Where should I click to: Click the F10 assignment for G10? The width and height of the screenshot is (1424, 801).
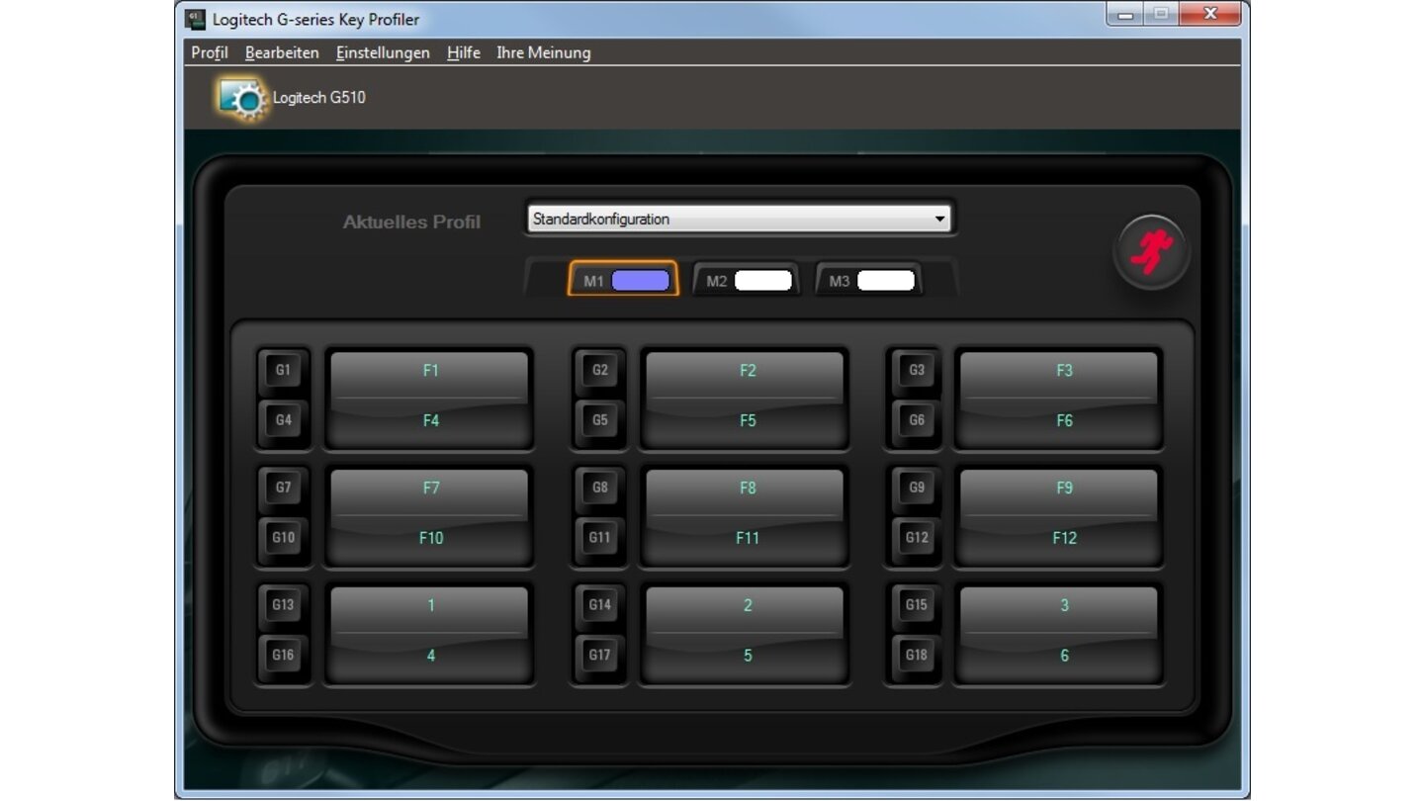coord(430,540)
